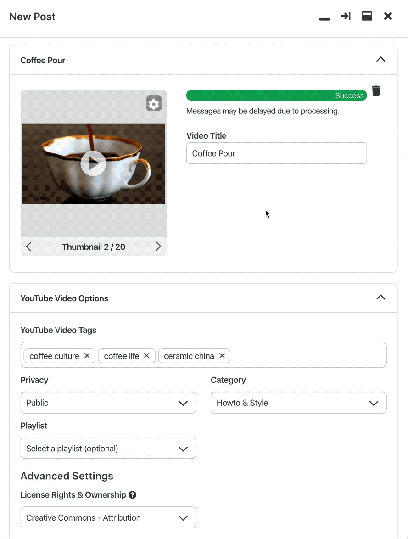Screen dimensions: 408x539
Task: Remove the coffee life tag
Action: 146,355
